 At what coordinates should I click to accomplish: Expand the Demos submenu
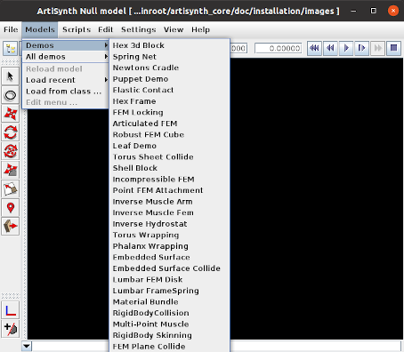point(66,45)
